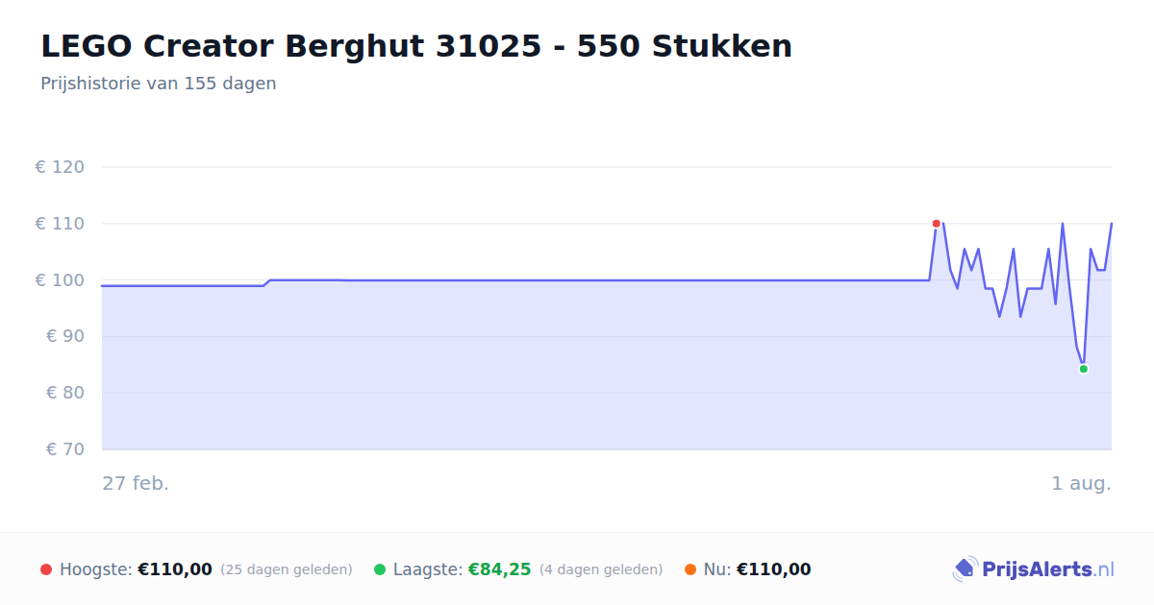
Task: Click the LEGO Creator Berghut 31025 title
Action: (x=416, y=46)
